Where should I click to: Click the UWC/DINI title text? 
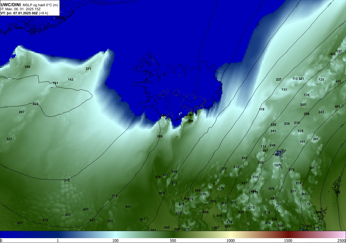[x=11, y=5]
